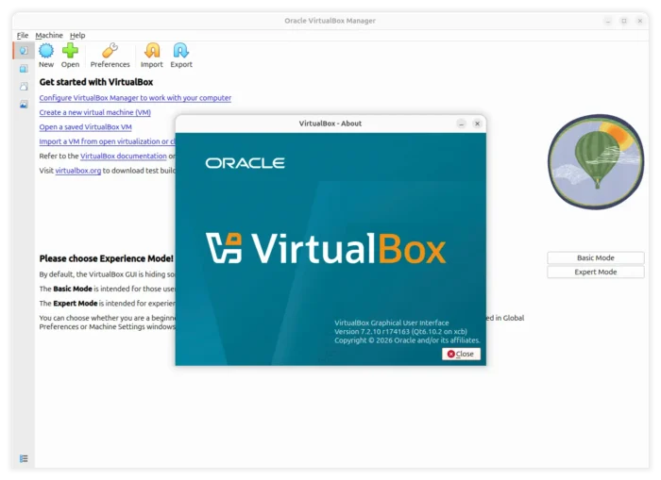
Task: Open the VirtualBox documentation link
Action: pyautogui.click(x=124, y=156)
